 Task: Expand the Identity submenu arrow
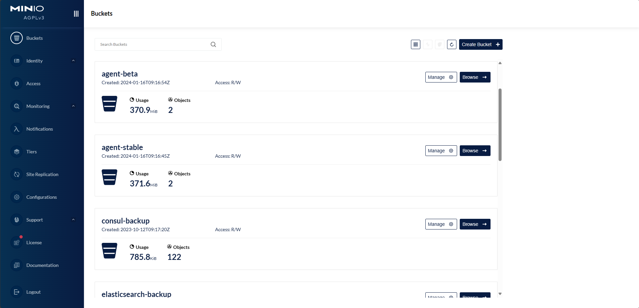coord(73,61)
